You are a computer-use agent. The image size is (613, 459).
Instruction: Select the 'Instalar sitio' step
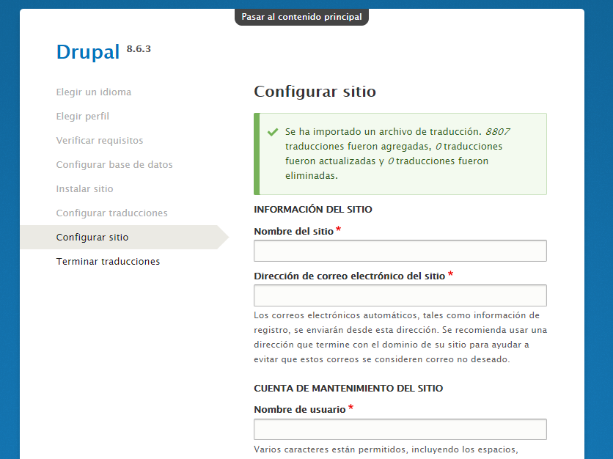[84, 189]
